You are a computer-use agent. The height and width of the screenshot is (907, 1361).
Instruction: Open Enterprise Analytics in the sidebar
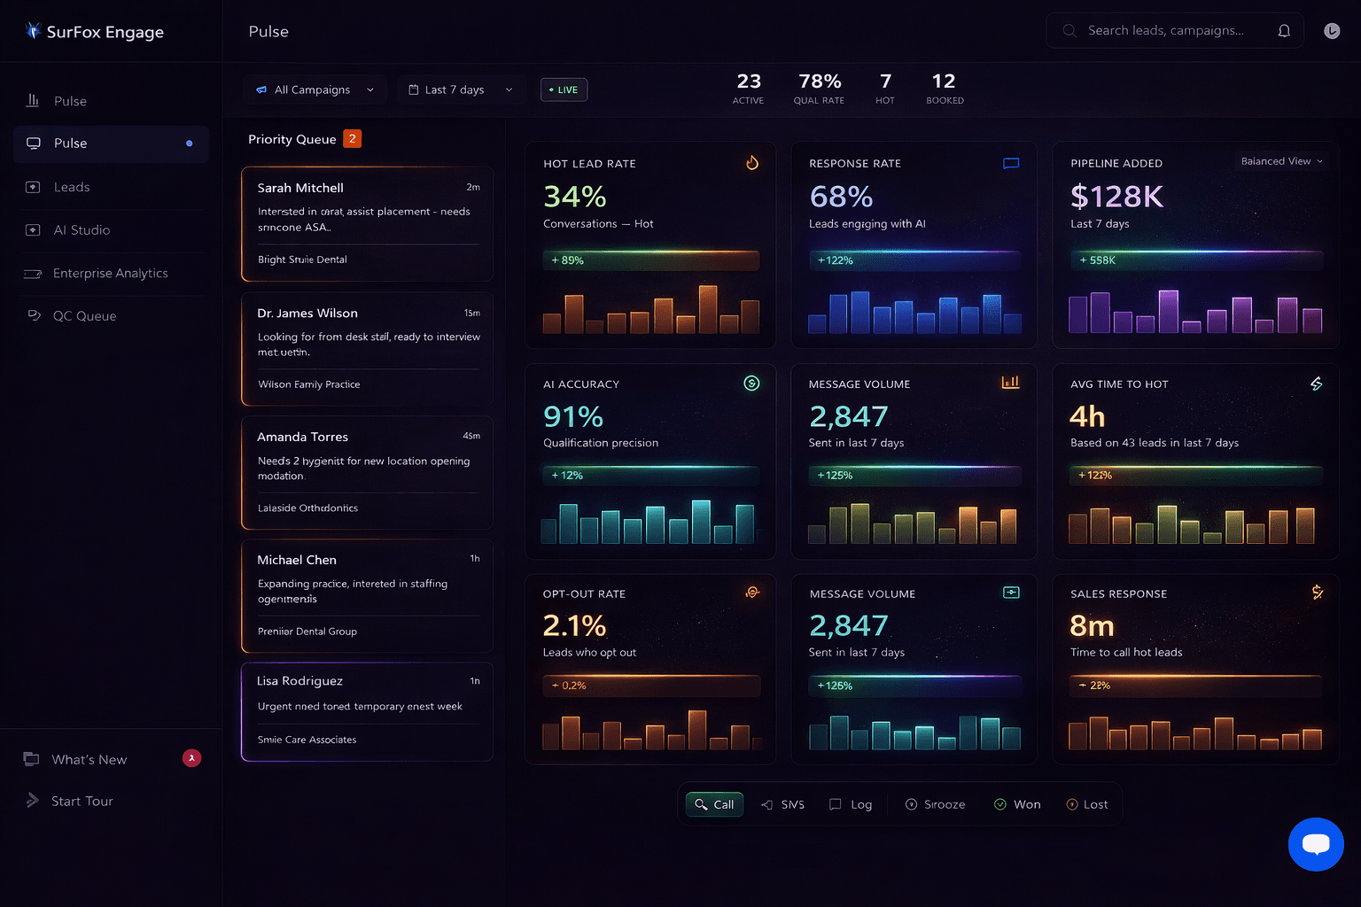[111, 273]
